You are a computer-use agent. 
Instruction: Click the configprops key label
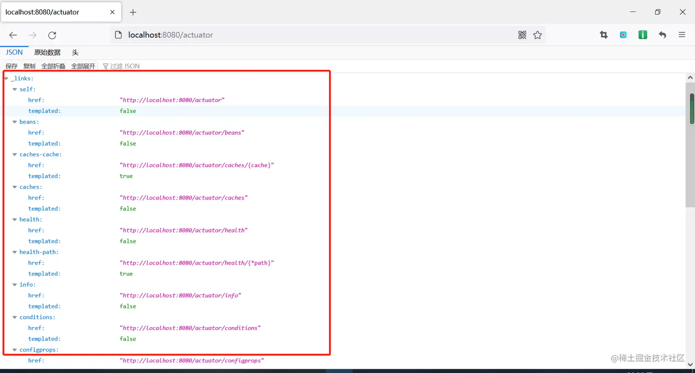39,350
